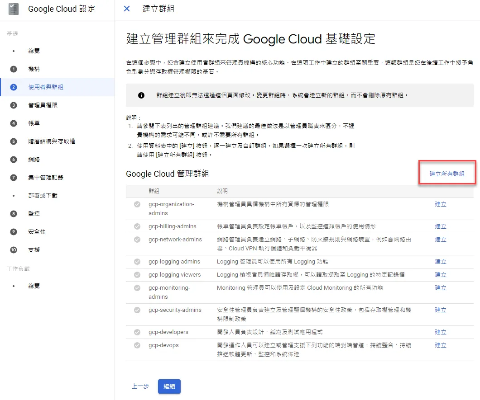The image size is (480, 400).
Task: Click check icon for gcp-devops
Action: coord(137,345)
